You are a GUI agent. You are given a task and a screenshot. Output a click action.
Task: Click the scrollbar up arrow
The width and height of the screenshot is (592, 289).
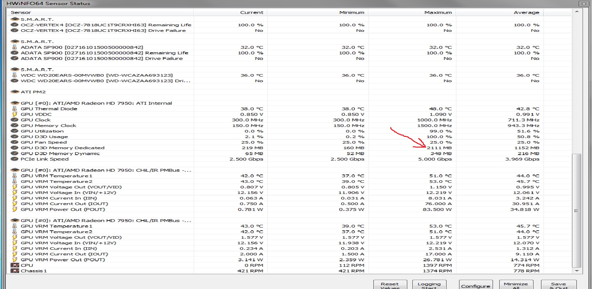(x=577, y=12)
